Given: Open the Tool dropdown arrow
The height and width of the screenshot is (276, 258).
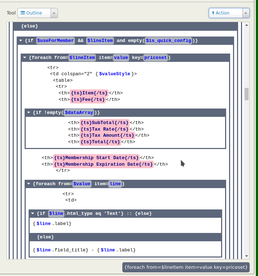Looking at the screenshot, I should 54,13.
